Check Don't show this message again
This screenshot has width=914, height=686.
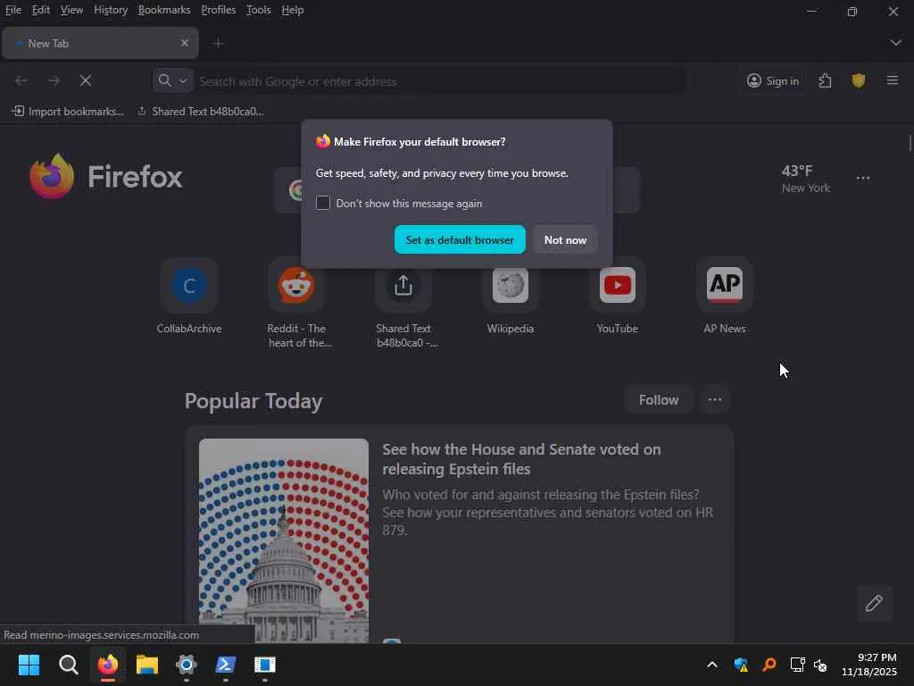323,203
